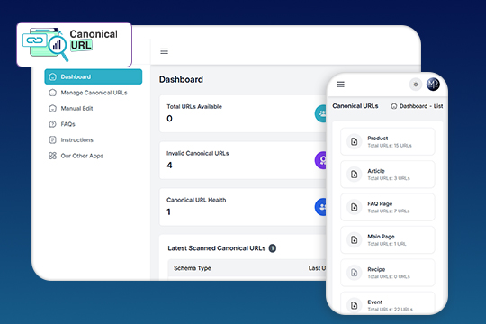Open the Event card title
Screen dimensions: 486x324
pos(375,302)
